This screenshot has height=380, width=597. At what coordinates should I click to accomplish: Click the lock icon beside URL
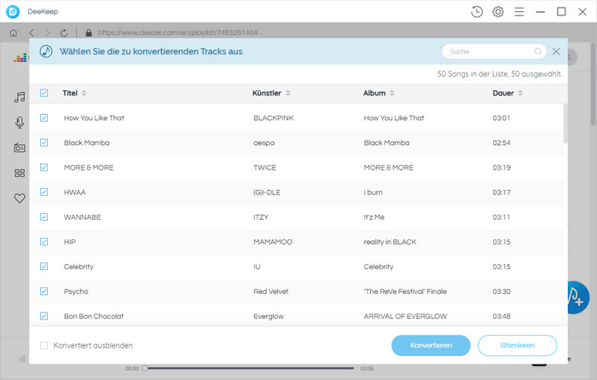pos(89,32)
